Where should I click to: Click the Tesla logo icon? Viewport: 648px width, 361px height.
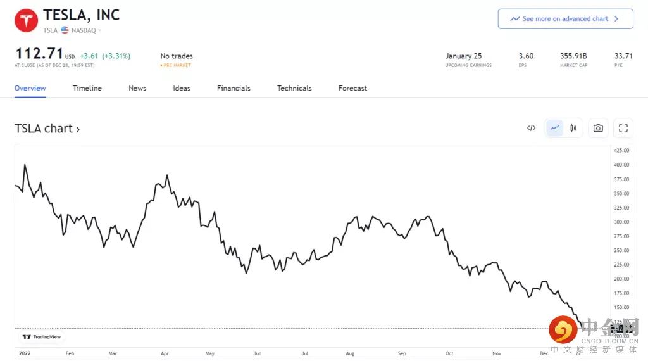pyautogui.click(x=26, y=20)
